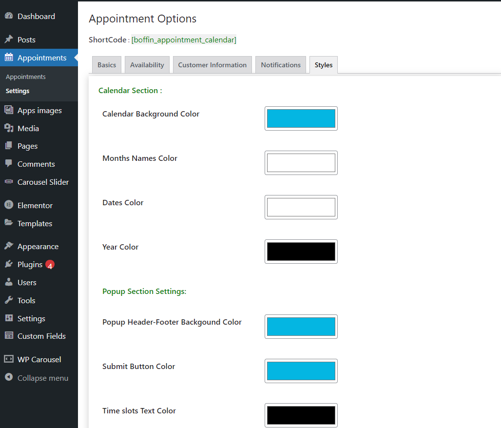This screenshot has width=501, height=428.
Task: Open Apps images menu label
Action: coord(39,111)
